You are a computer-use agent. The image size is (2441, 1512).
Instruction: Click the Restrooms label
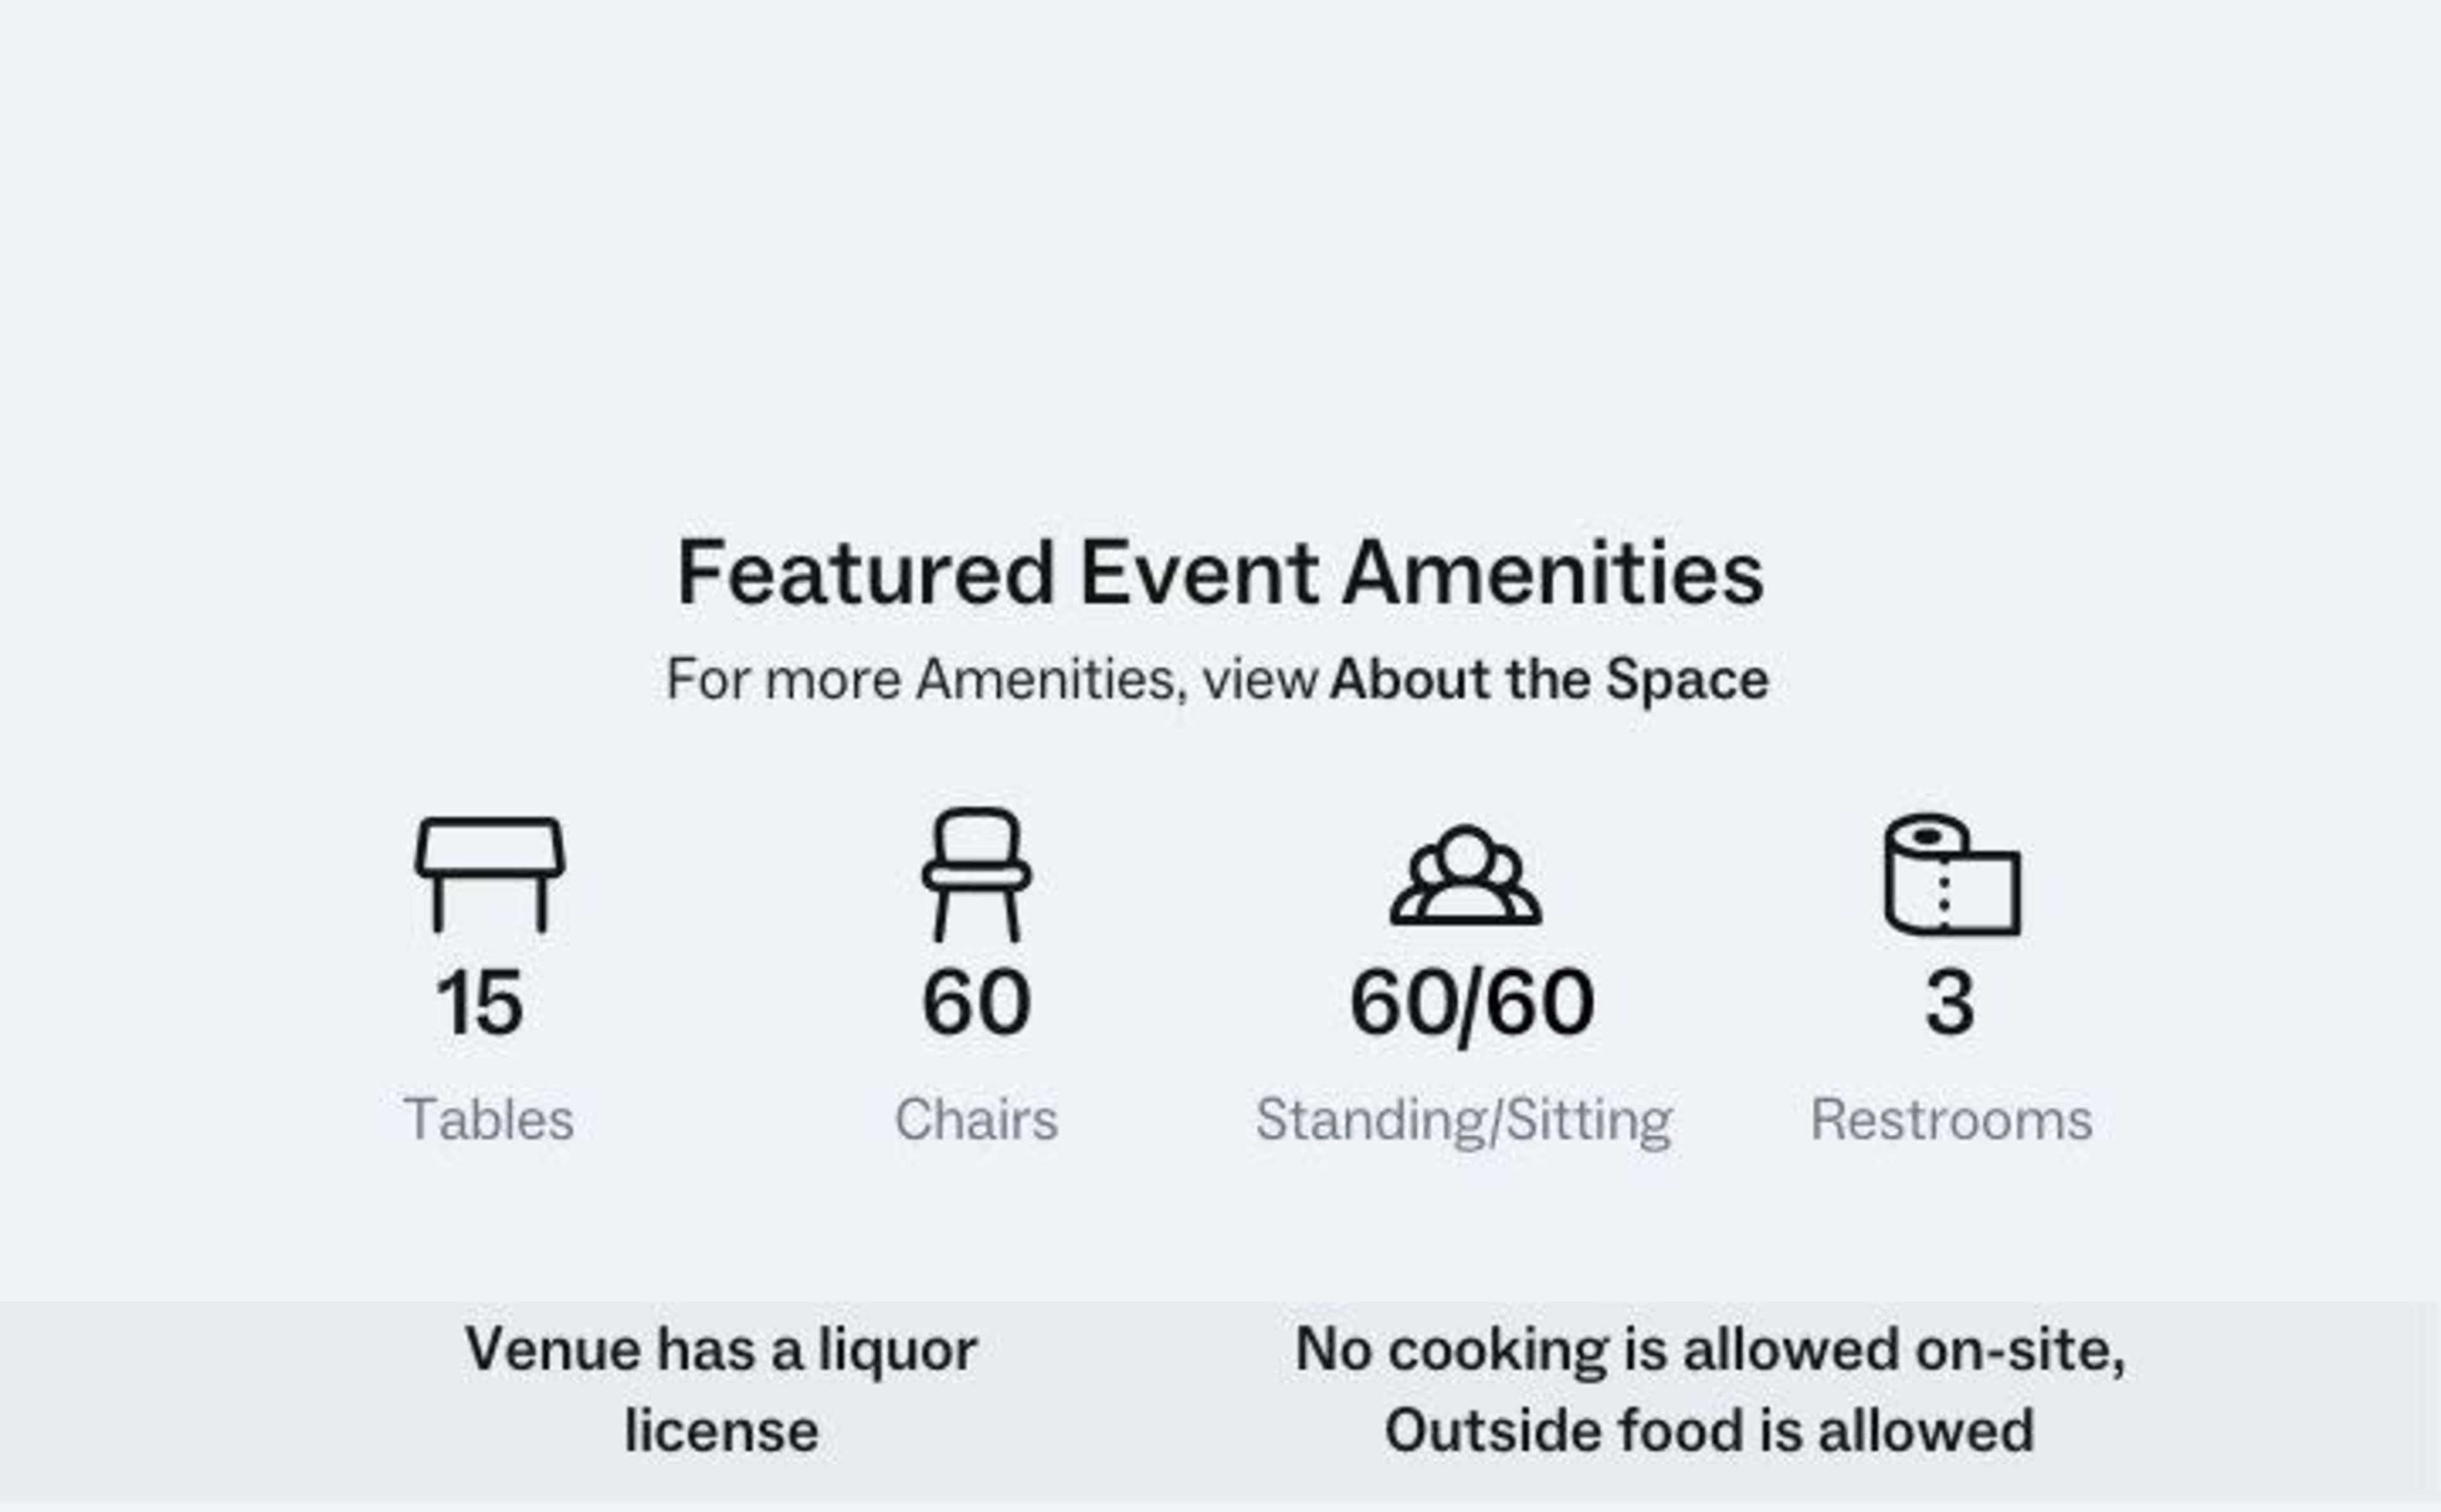(x=1952, y=1119)
